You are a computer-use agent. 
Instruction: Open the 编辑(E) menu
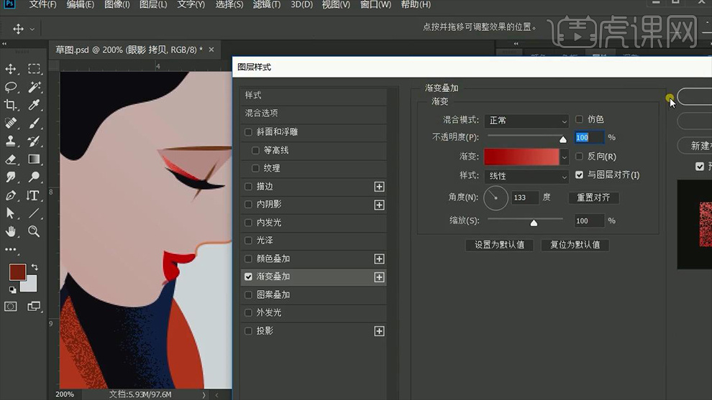pos(80,4)
